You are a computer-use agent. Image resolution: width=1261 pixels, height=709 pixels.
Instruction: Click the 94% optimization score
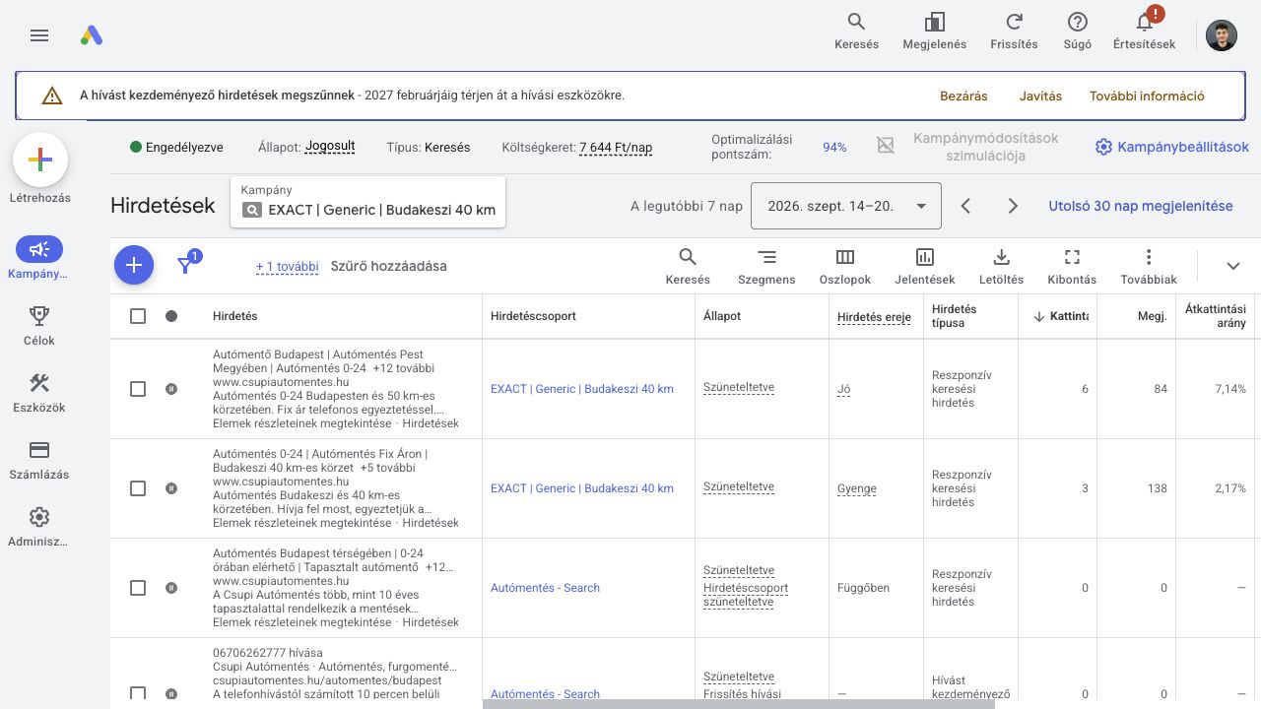[834, 148]
